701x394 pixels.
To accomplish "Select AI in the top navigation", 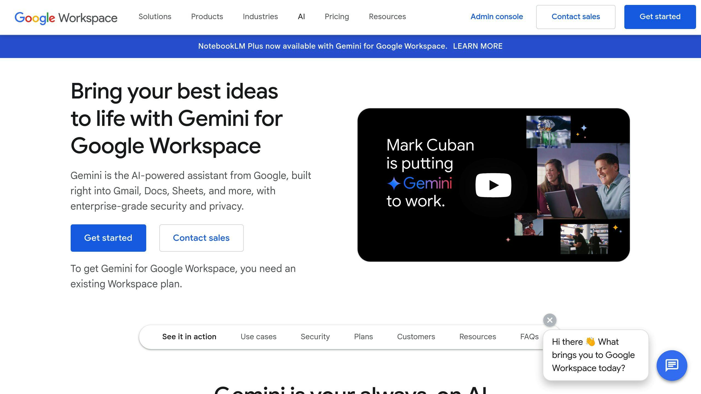I will click(301, 17).
